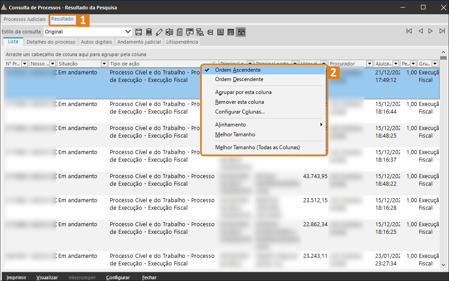The image size is (449, 281).
Task: Open the Lista sub-tab
Action: click(x=13, y=41)
